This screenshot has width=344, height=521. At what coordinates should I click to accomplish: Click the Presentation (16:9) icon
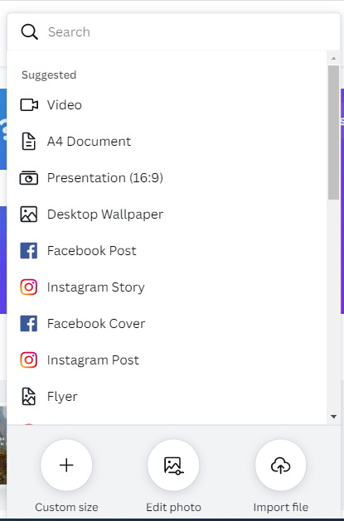[x=29, y=178]
